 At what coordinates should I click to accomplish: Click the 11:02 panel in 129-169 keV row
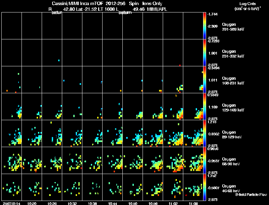173,106
